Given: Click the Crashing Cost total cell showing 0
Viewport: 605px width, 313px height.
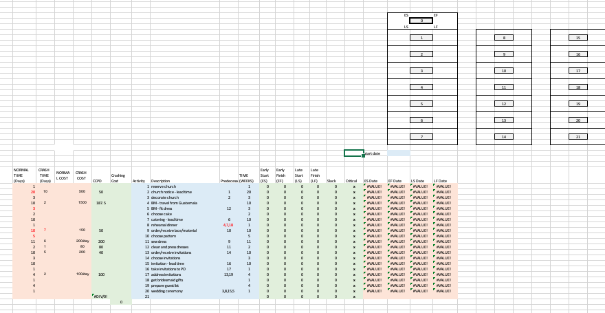Looking at the screenshot, I should pyautogui.click(x=121, y=302).
